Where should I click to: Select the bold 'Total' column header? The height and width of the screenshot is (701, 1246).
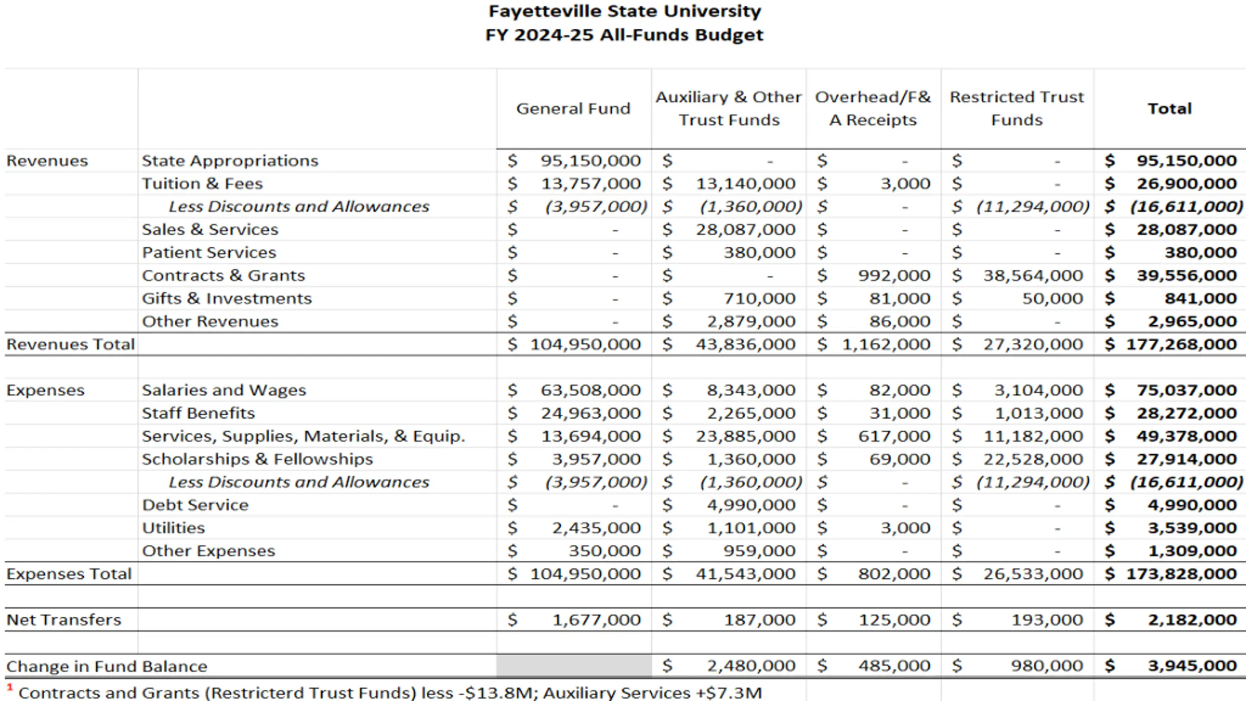point(1170,109)
